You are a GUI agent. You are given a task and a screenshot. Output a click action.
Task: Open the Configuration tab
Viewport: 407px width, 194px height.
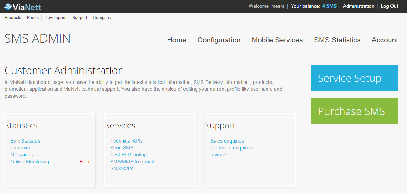coord(219,40)
